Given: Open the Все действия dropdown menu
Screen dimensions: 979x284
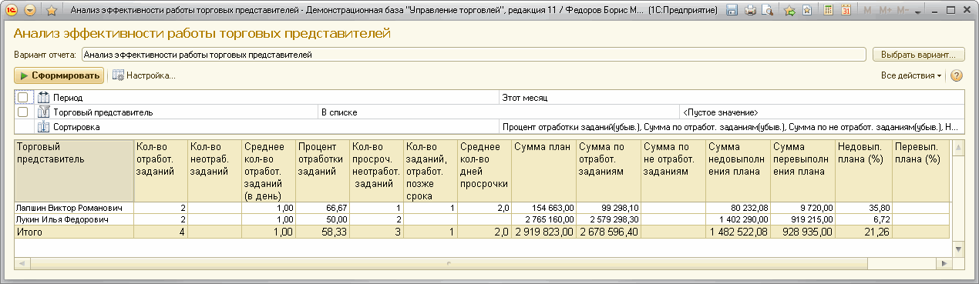Looking at the screenshot, I should tap(911, 75).
